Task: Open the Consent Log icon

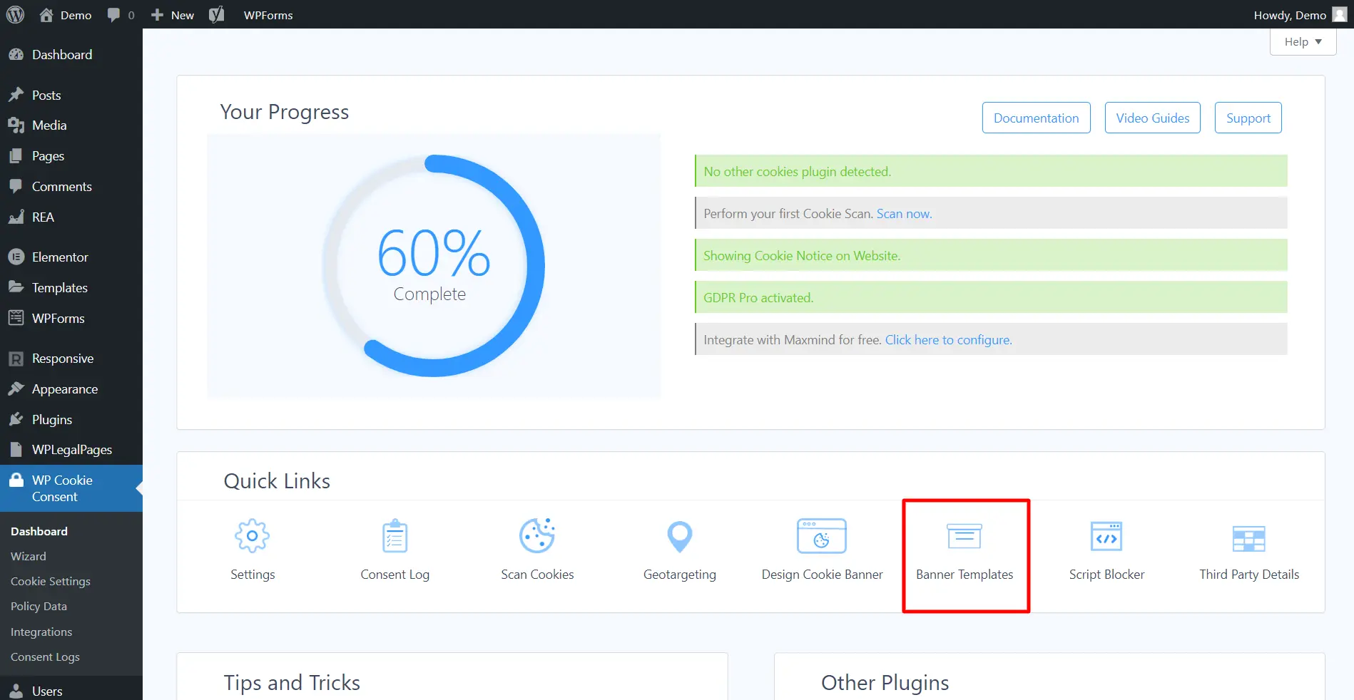Action: (x=395, y=547)
